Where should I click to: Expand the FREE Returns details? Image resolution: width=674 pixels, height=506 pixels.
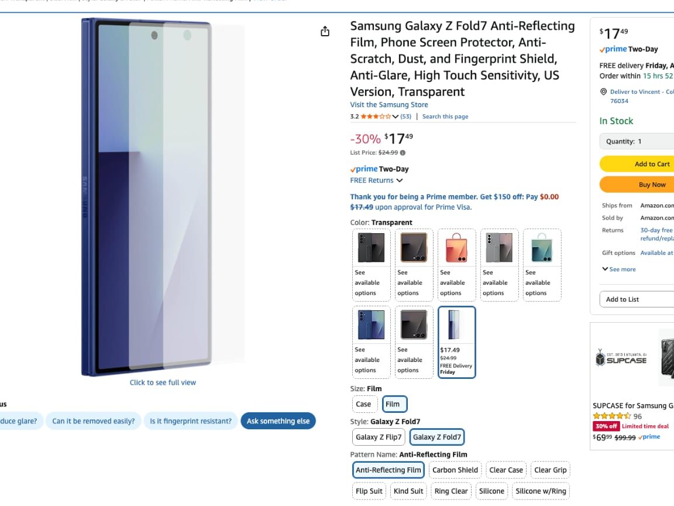pos(399,180)
